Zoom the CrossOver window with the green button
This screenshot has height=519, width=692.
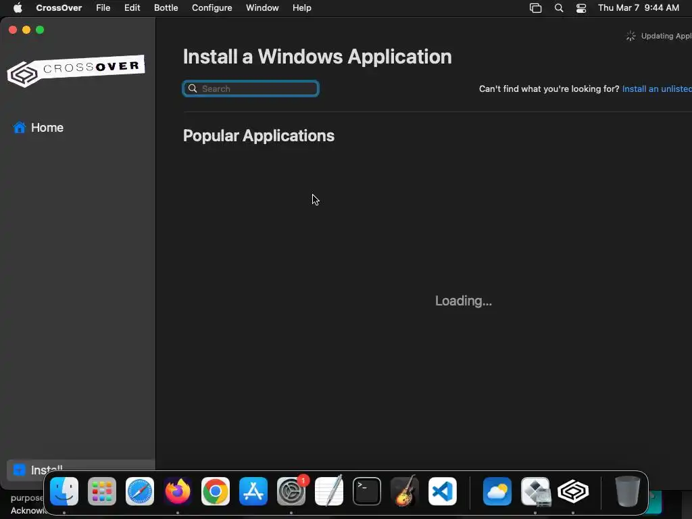[40, 30]
